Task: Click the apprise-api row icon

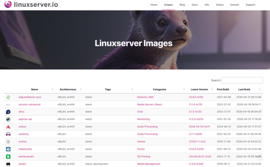Action: coord(8,119)
